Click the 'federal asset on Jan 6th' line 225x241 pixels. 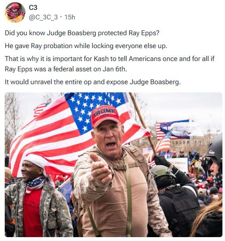(66, 69)
